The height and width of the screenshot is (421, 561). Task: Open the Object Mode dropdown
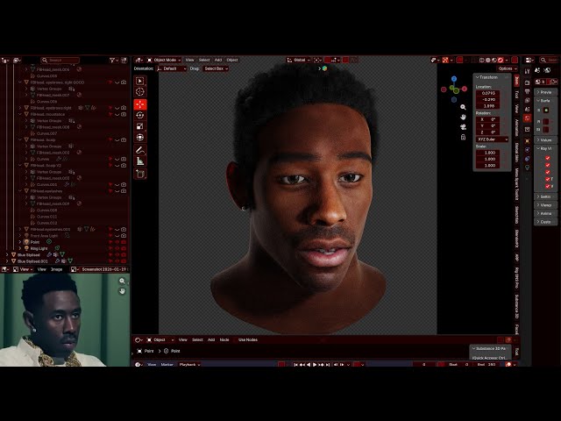164,61
